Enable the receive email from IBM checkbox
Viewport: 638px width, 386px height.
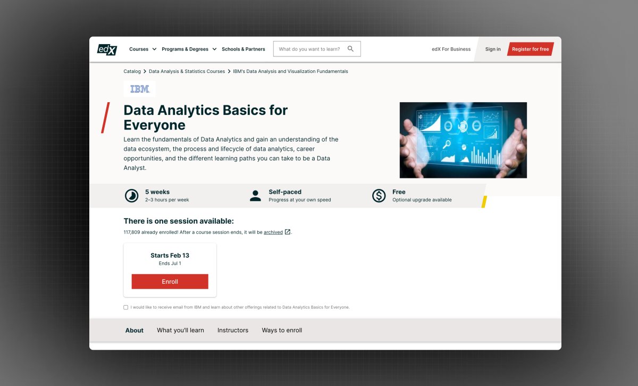(x=125, y=307)
